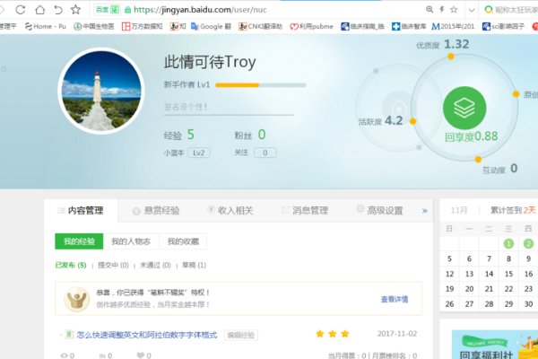538x359 pixels.
Task: Open the 临床智库 bookmark
Action: 409,26
